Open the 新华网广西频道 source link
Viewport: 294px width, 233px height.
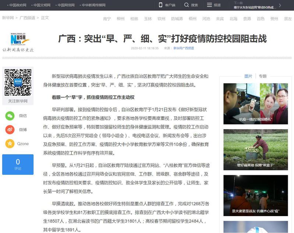click(x=184, y=48)
